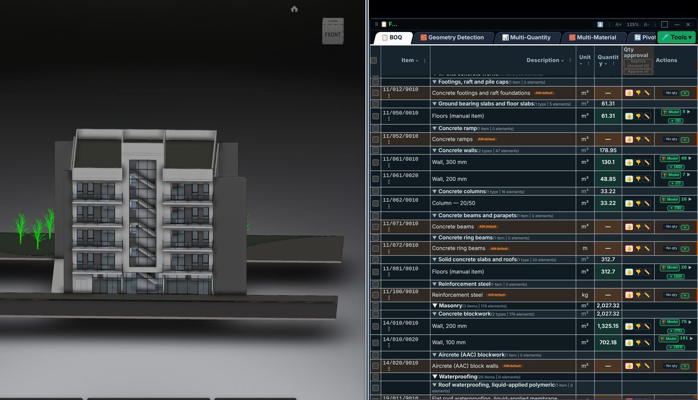Thumbs down the Column — 20/50 row
Image resolution: width=698 pixels, height=400 pixels.
638,203
